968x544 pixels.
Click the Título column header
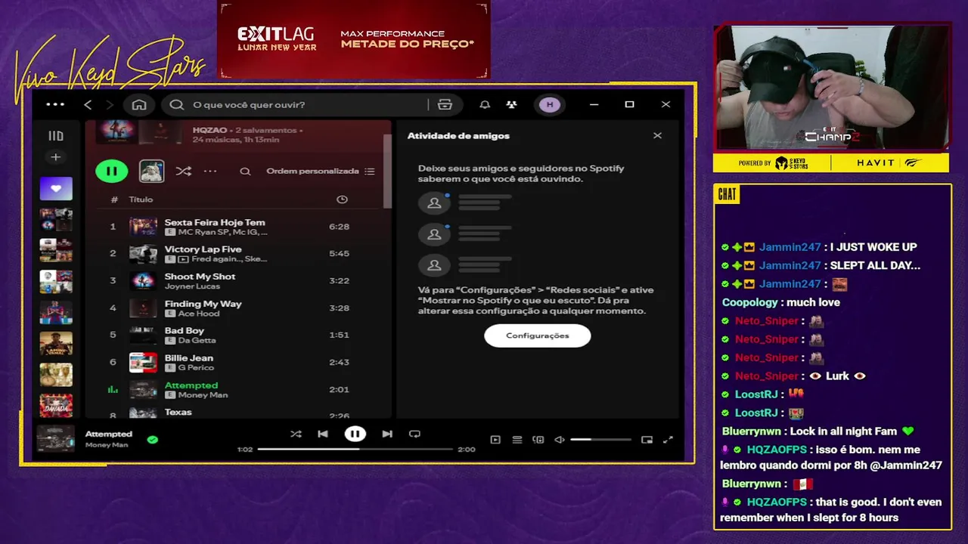[x=141, y=199]
